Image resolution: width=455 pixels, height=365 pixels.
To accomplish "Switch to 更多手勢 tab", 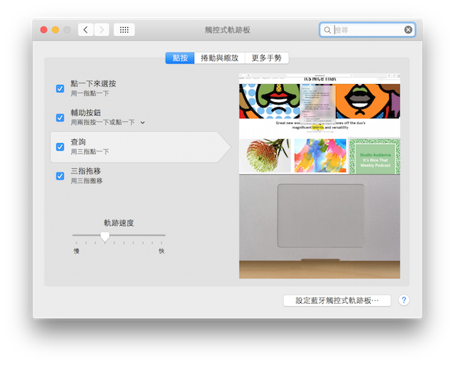I will point(267,58).
